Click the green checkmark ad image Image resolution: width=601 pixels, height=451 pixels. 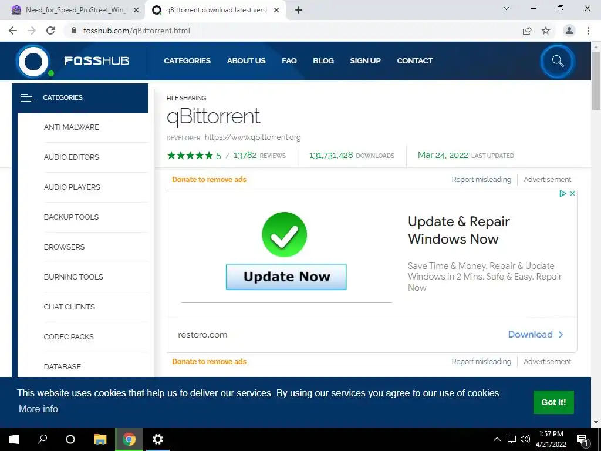[285, 234]
